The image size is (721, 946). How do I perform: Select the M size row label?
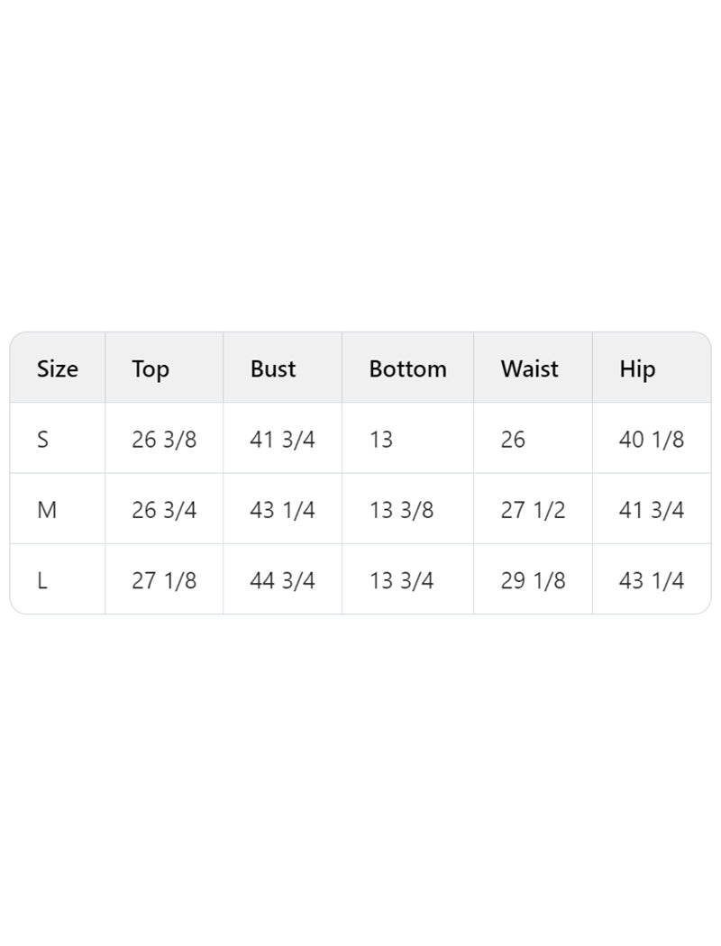pos(47,510)
